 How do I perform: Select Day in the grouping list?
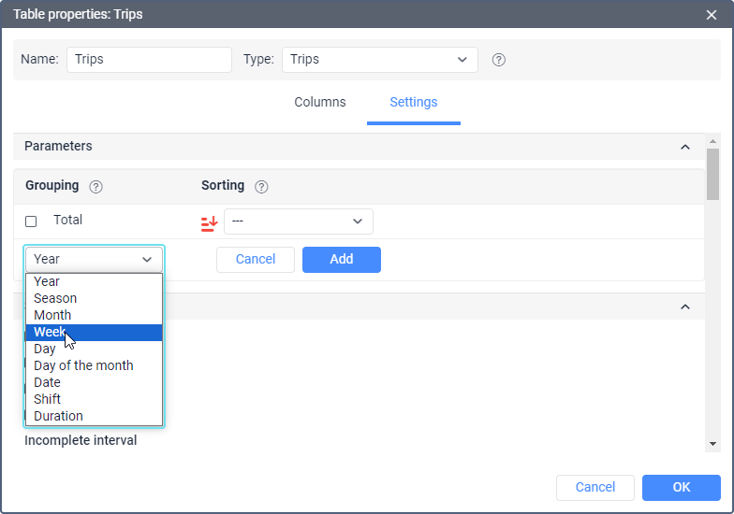tap(94, 349)
